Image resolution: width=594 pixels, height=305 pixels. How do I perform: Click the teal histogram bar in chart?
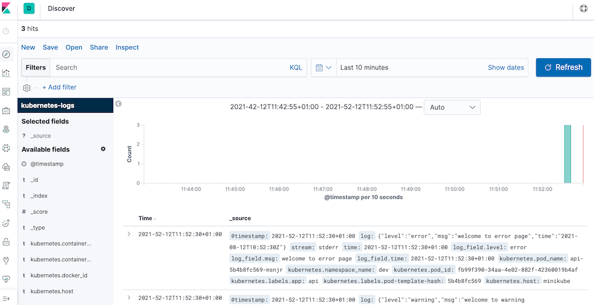coord(567,154)
